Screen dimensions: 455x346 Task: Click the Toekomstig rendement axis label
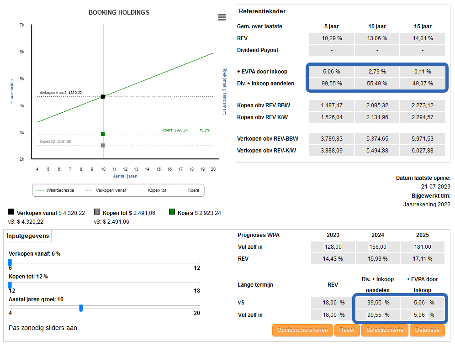pyautogui.click(x=224, y=92)
